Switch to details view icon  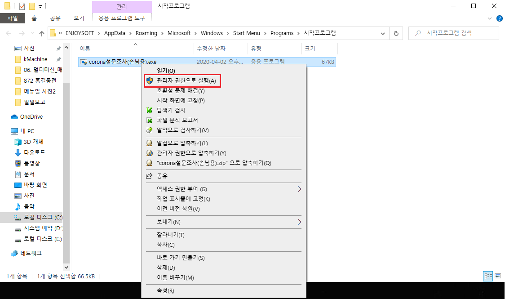pos(488,276)
